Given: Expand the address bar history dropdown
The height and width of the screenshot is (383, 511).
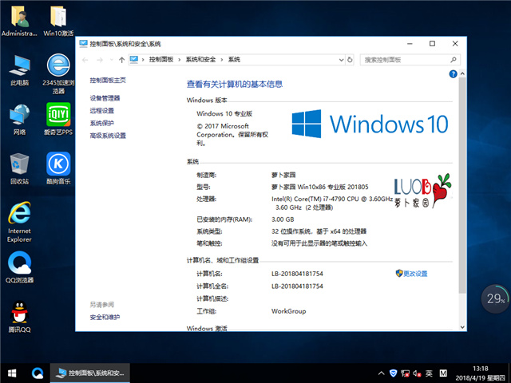Looking at the screenshot, I should (341, 60).
